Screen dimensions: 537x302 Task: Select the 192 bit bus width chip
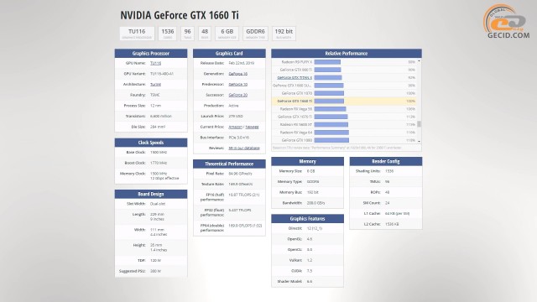coord(284,34)
